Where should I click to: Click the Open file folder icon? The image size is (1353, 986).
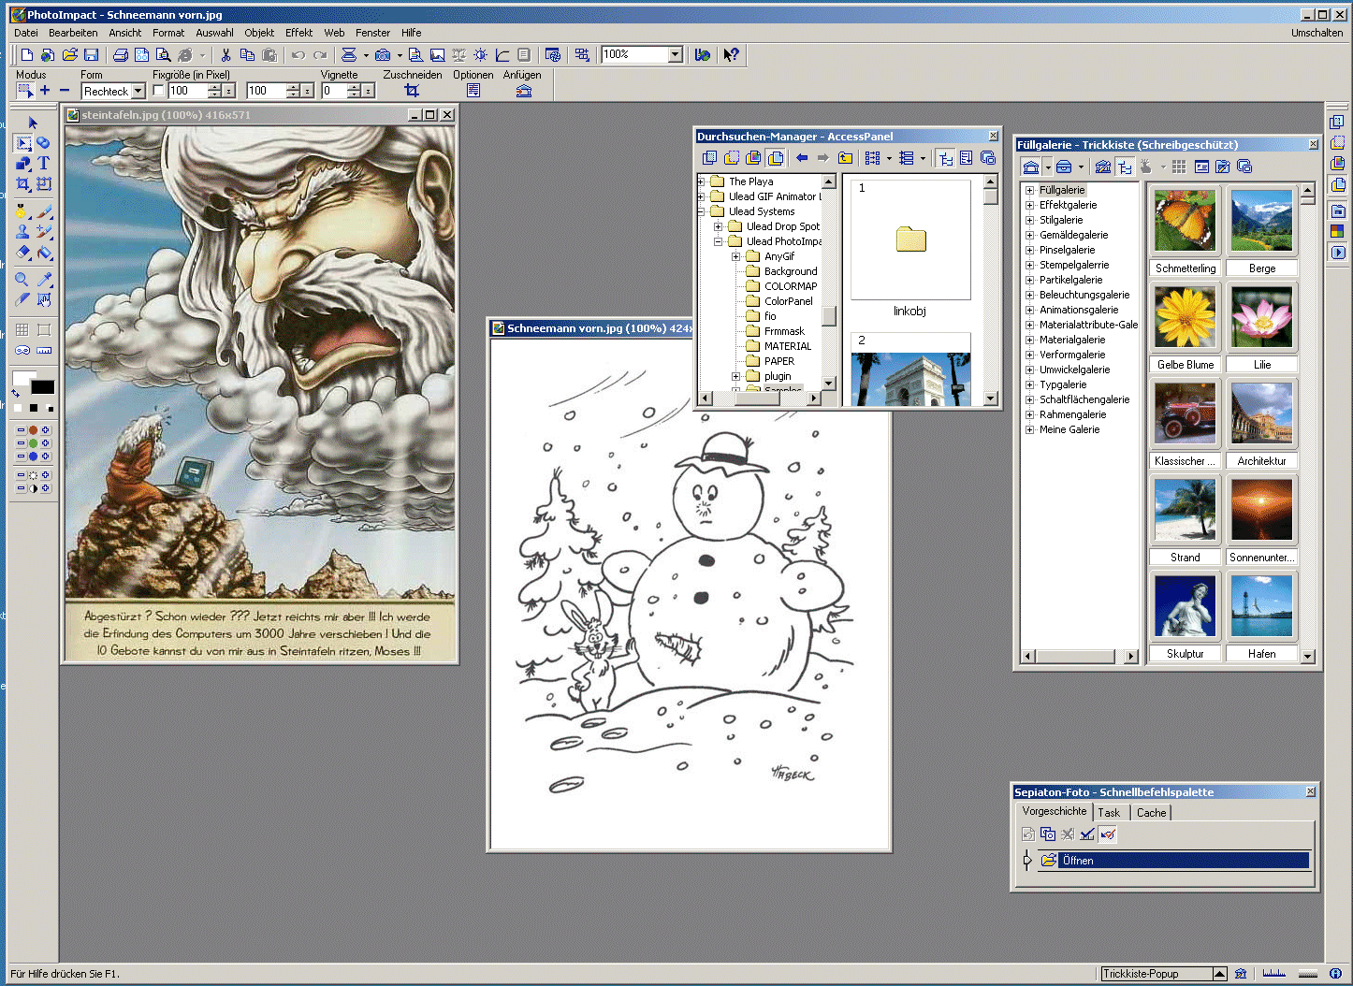pyautogui.click(x=69, y=55)
